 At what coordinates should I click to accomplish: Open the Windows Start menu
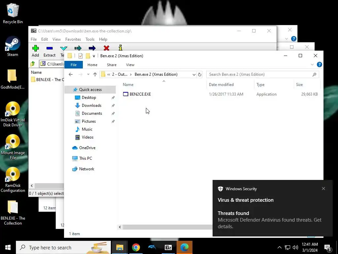(8, 247)
